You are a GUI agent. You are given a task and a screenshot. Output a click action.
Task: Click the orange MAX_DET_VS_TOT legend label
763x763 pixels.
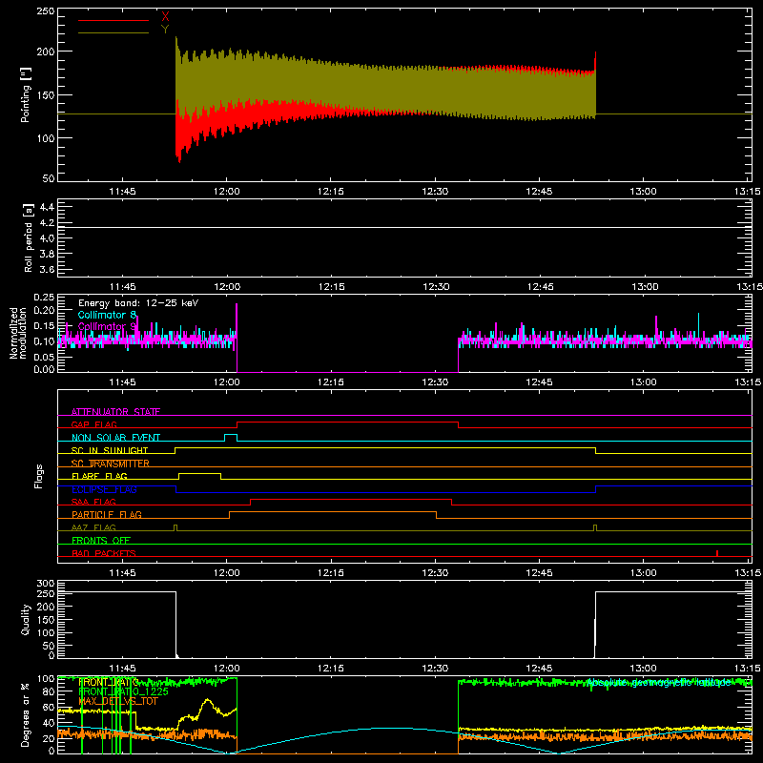117,701
